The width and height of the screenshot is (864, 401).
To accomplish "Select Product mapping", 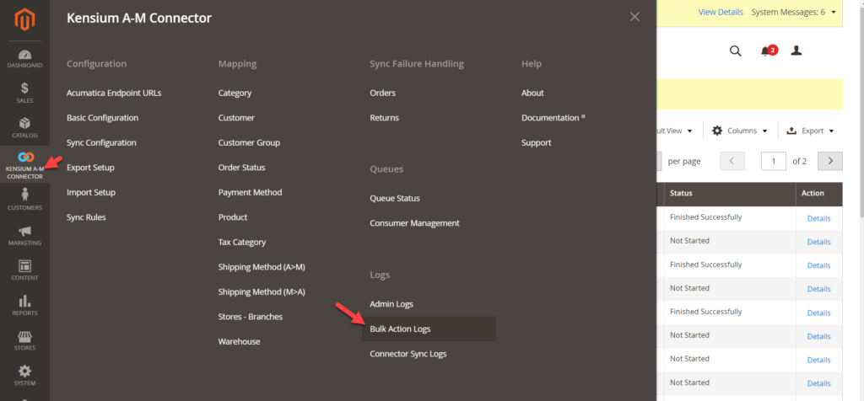I will pyautogui.click(x=233, y=217).
